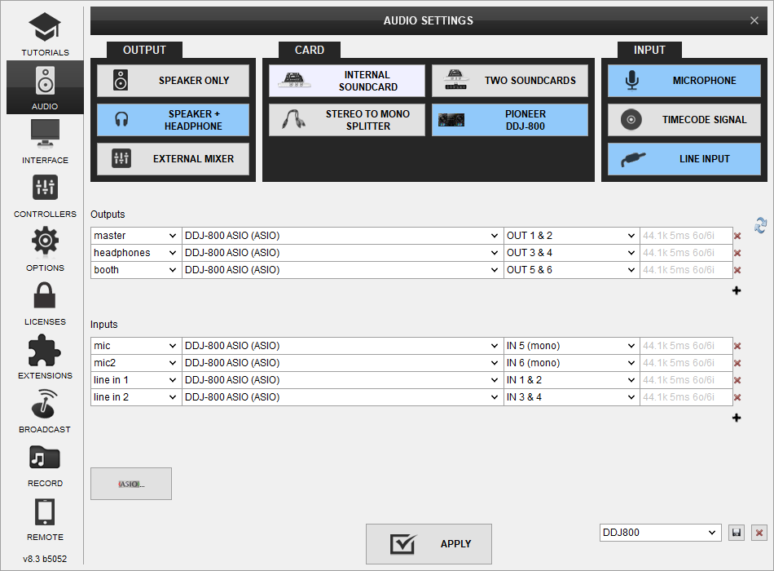774x571 pixels.
Task: Add a new output row
Action: pos(737,290)
